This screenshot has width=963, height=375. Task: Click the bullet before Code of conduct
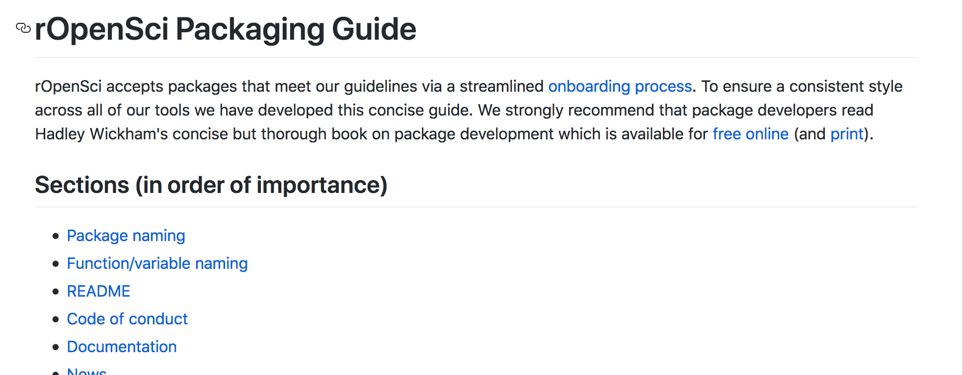(56, 319)
